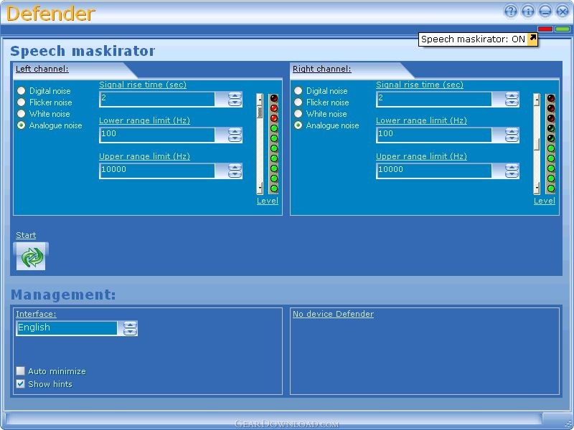Click Right channel Lower range limit label
Screen dimensions: 574x430
point(421,120)
